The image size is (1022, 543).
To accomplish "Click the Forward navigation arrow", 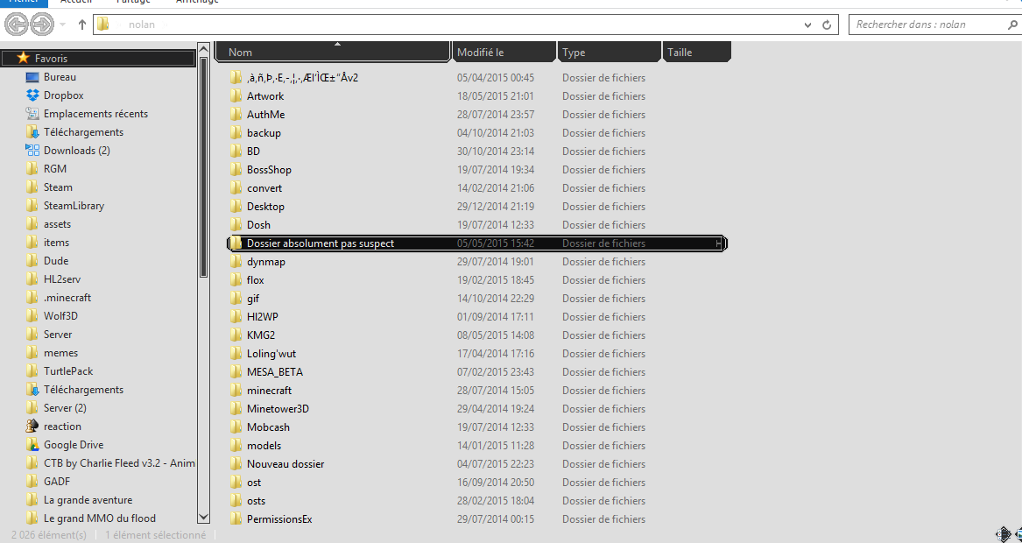I will [x=41, y=25].
